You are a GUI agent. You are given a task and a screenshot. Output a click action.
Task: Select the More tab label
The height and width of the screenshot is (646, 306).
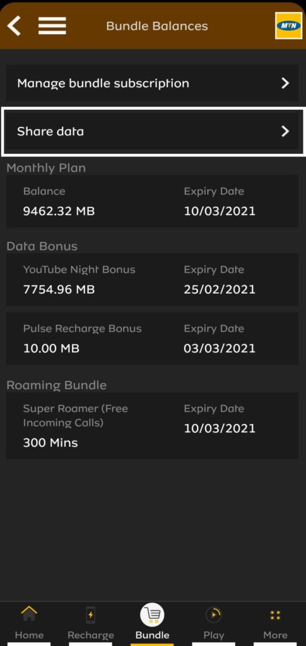tap(275, 635)
